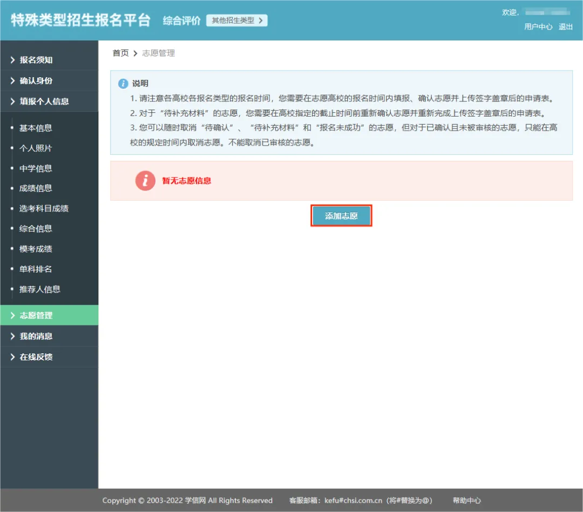
Task: Click the 添加志愿 button
Action: point(341,216)
